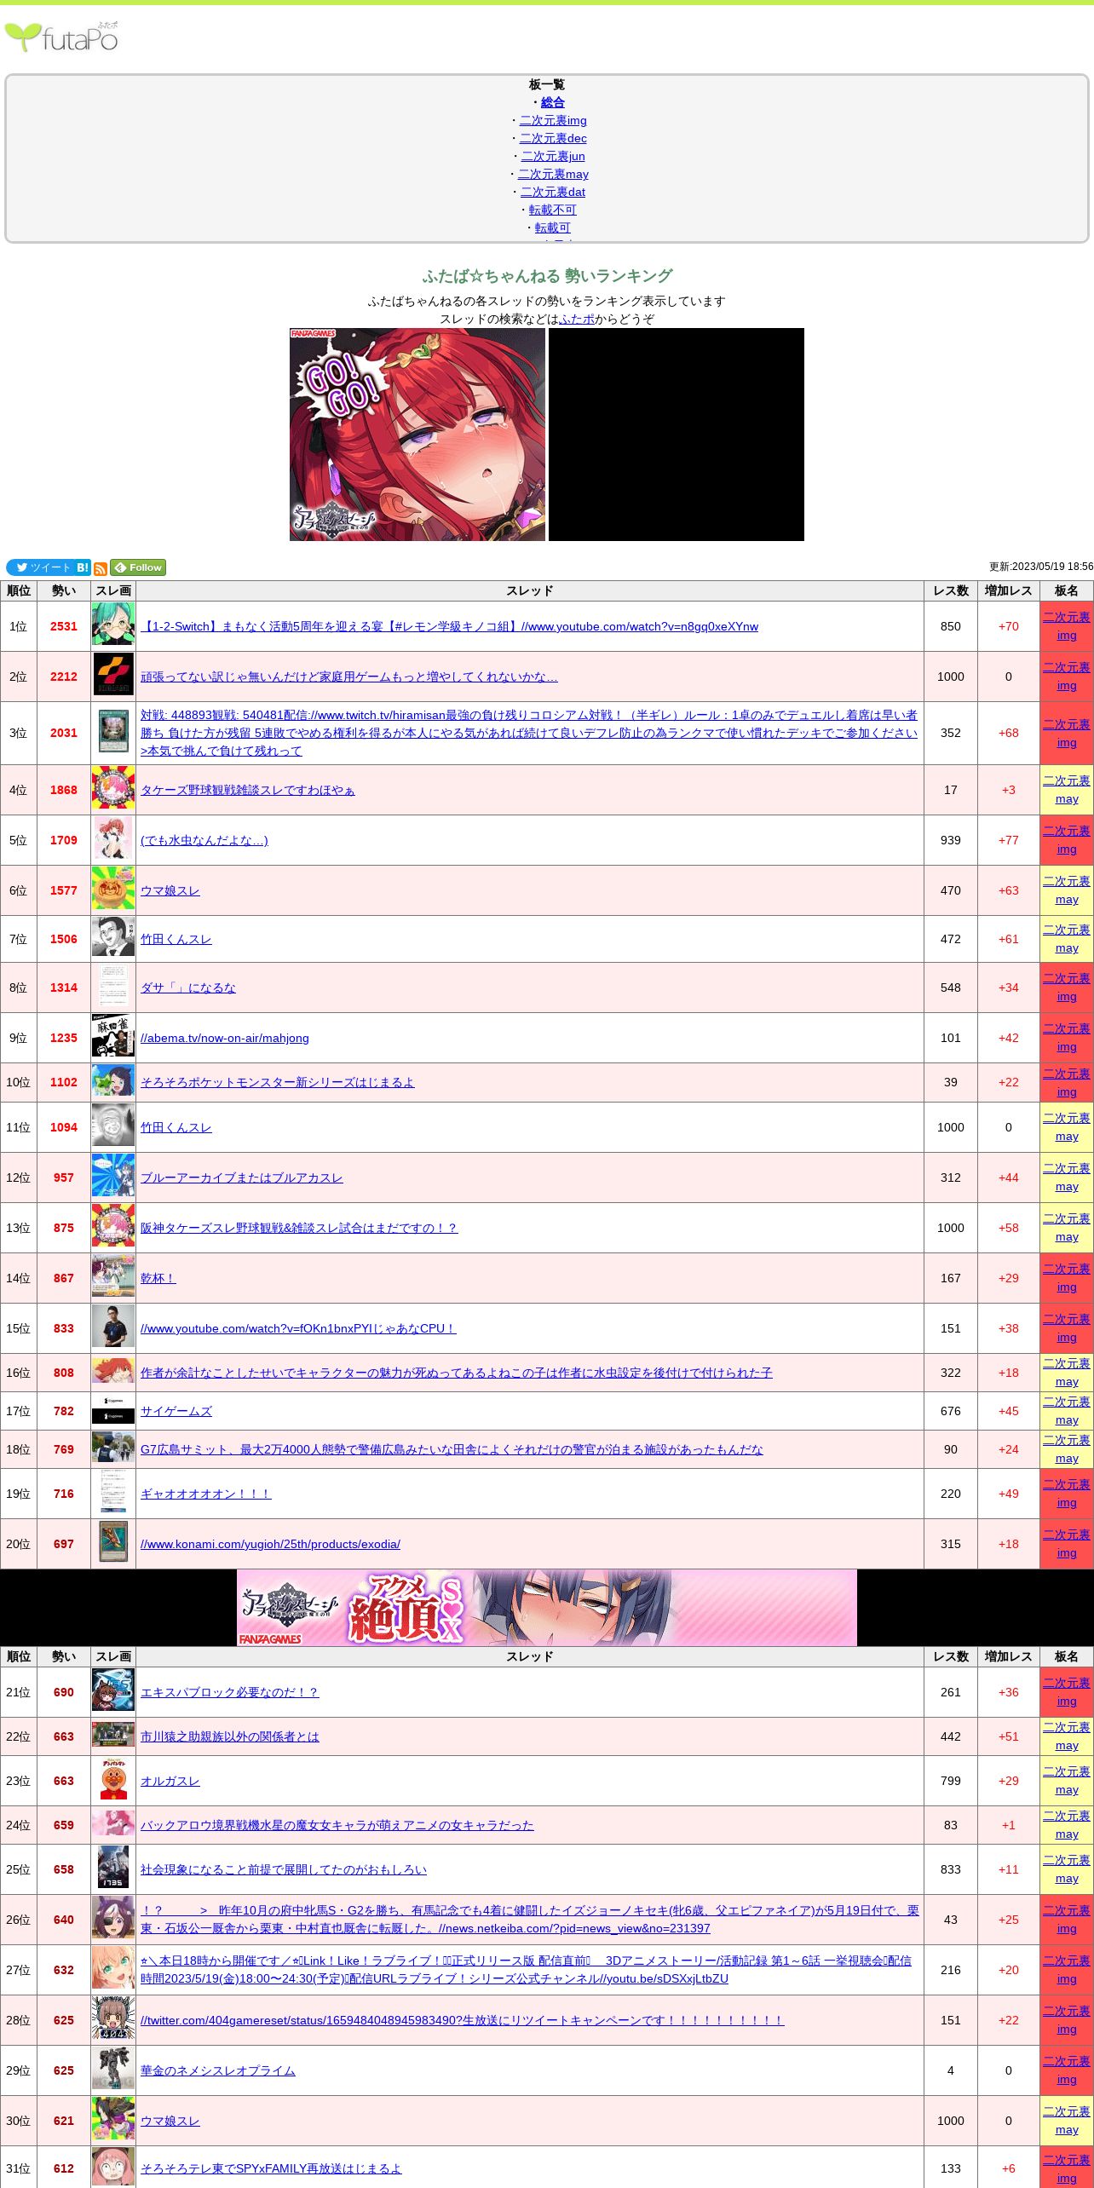
Task: Click 二次元裏img board link in rank 1 row
Action: pos(1067,626)
